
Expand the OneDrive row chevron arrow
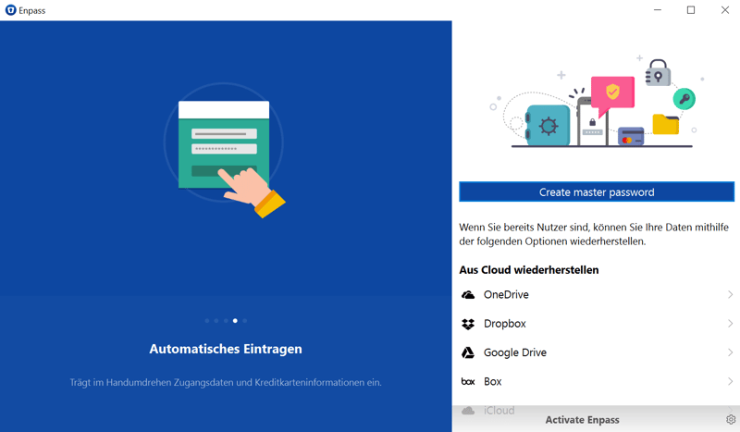coord(730,295)
